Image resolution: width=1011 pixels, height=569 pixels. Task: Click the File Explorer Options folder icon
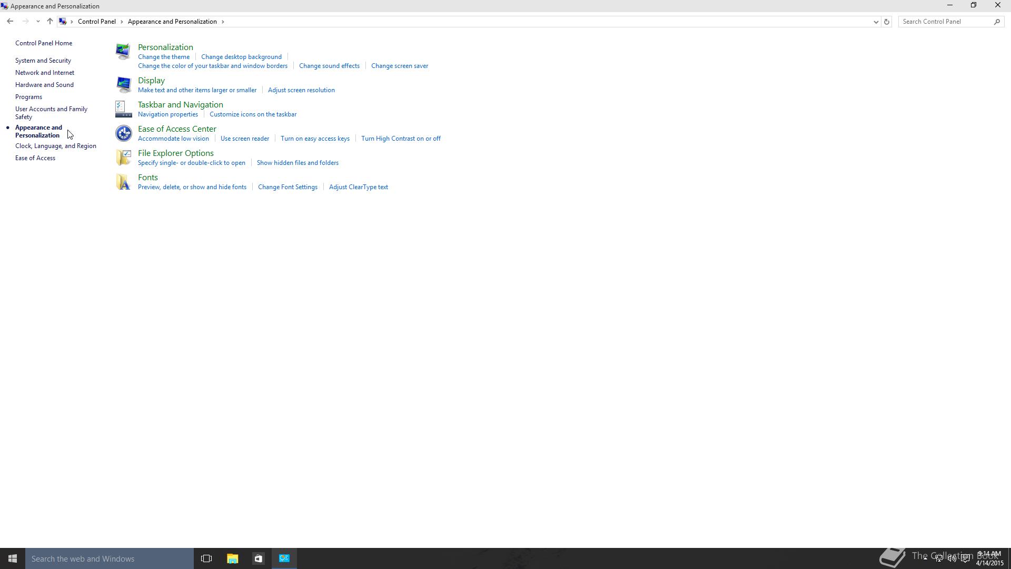[x=123, y=158]
